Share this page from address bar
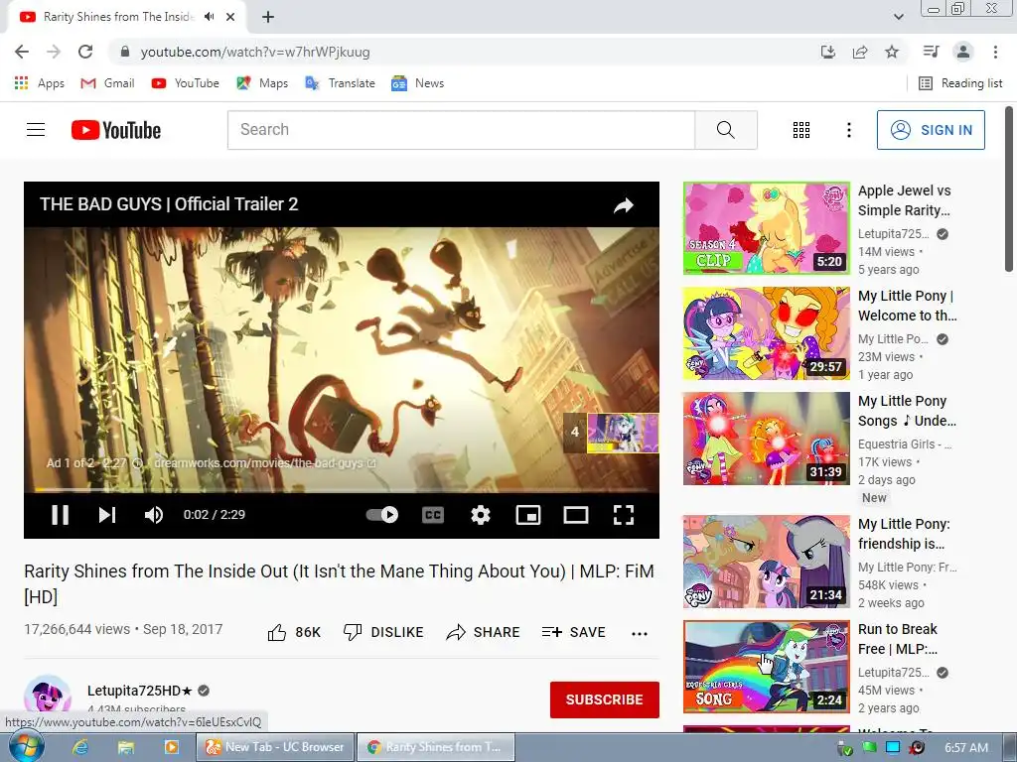Viewport: 1017px width, 762px height. (860, 52)
